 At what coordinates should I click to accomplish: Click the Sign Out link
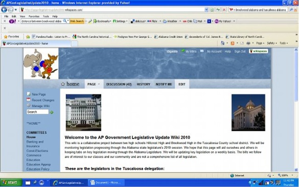point(240,51)
